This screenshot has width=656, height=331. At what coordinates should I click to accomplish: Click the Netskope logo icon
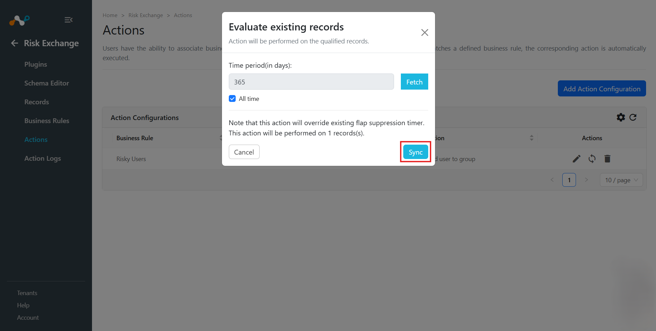coord(19,20)
